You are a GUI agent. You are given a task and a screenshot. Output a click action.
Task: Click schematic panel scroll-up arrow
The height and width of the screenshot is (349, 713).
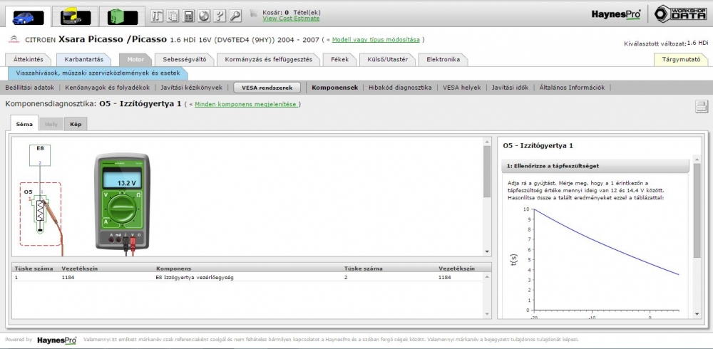coord(487,141)
